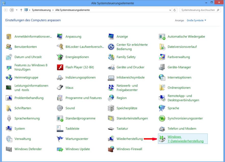Click the Standardprogramme link
The width and height of the screenshot is (225, 162).
pyautogui.click(x=80, y=118)
